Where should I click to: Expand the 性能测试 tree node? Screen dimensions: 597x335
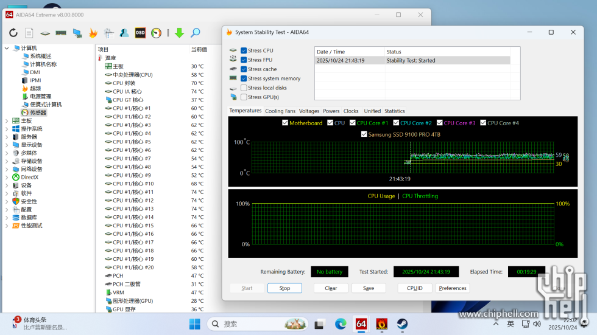coord(7,226)
